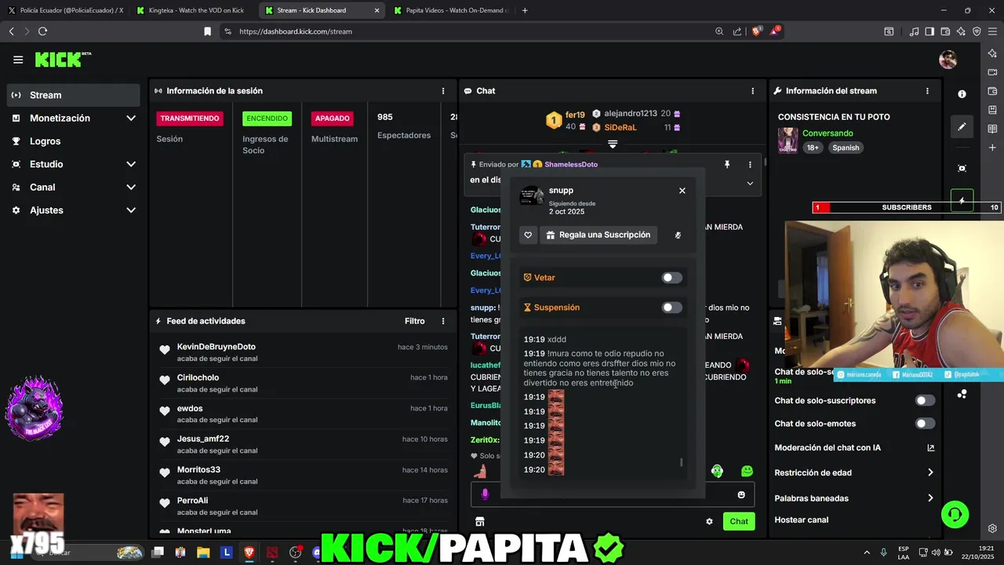Open the Brave wallet toolbar icon
Viewport: 1004px width, 565px height.
point(945,31)
